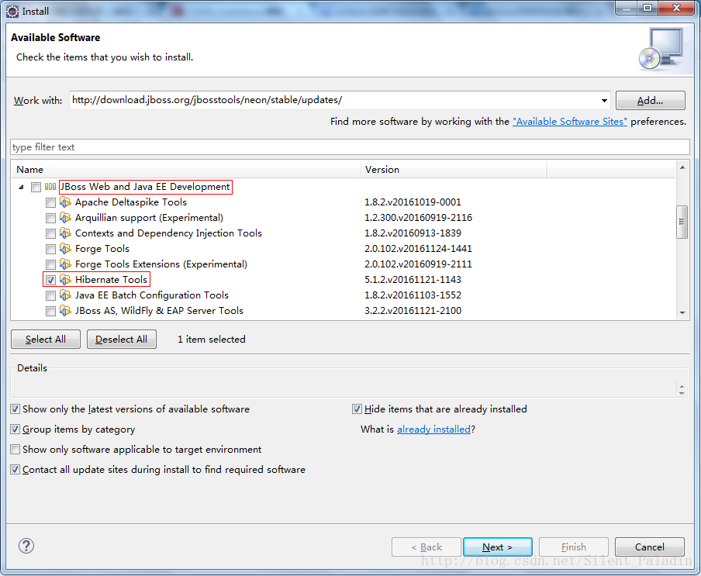Click the Version column header

(x=454, y=169)
